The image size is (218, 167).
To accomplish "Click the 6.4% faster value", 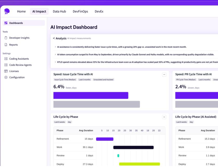I will click(59, 87).
